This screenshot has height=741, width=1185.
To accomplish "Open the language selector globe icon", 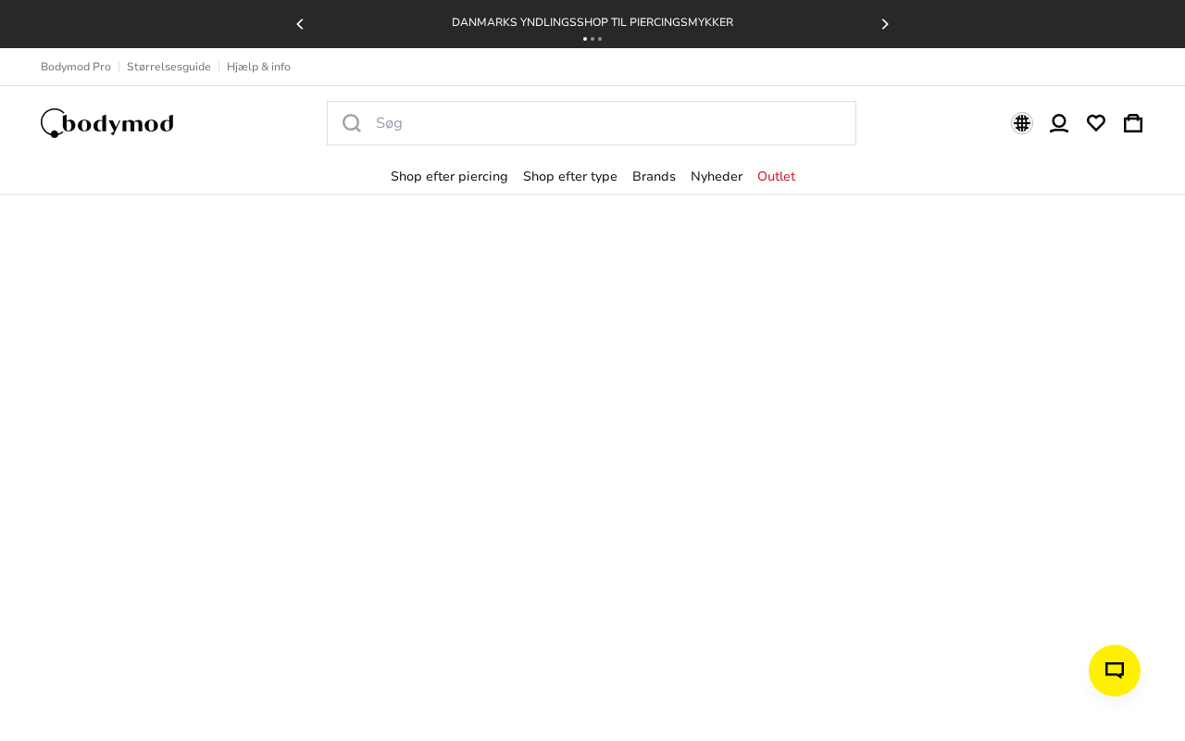I will pos(1022,123).
